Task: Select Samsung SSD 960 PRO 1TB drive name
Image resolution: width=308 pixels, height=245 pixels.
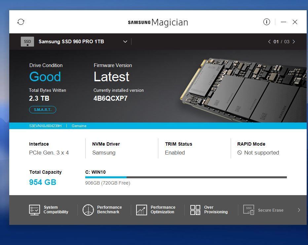Action: [71, 42]
